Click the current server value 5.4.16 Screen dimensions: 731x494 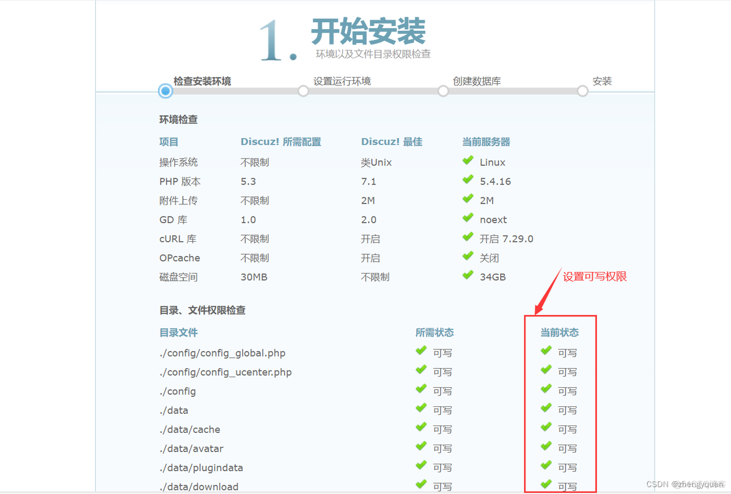[x=495, y=181]
